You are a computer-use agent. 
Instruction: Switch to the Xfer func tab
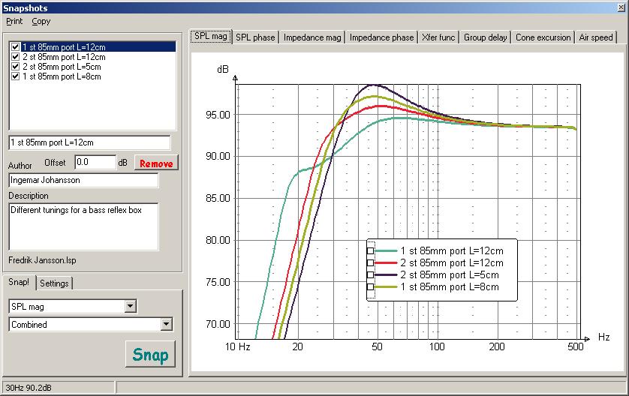438,37
